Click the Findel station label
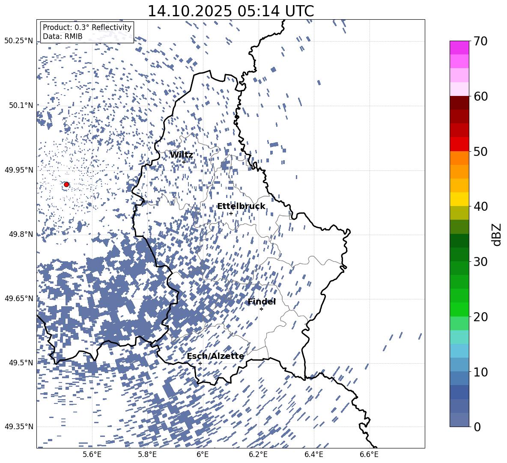Viewport: 507px width, 463px height. pyautogui.click(x=262, y=302)
